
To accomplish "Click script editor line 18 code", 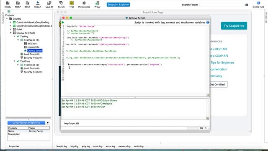I will (x=115, y=65).
